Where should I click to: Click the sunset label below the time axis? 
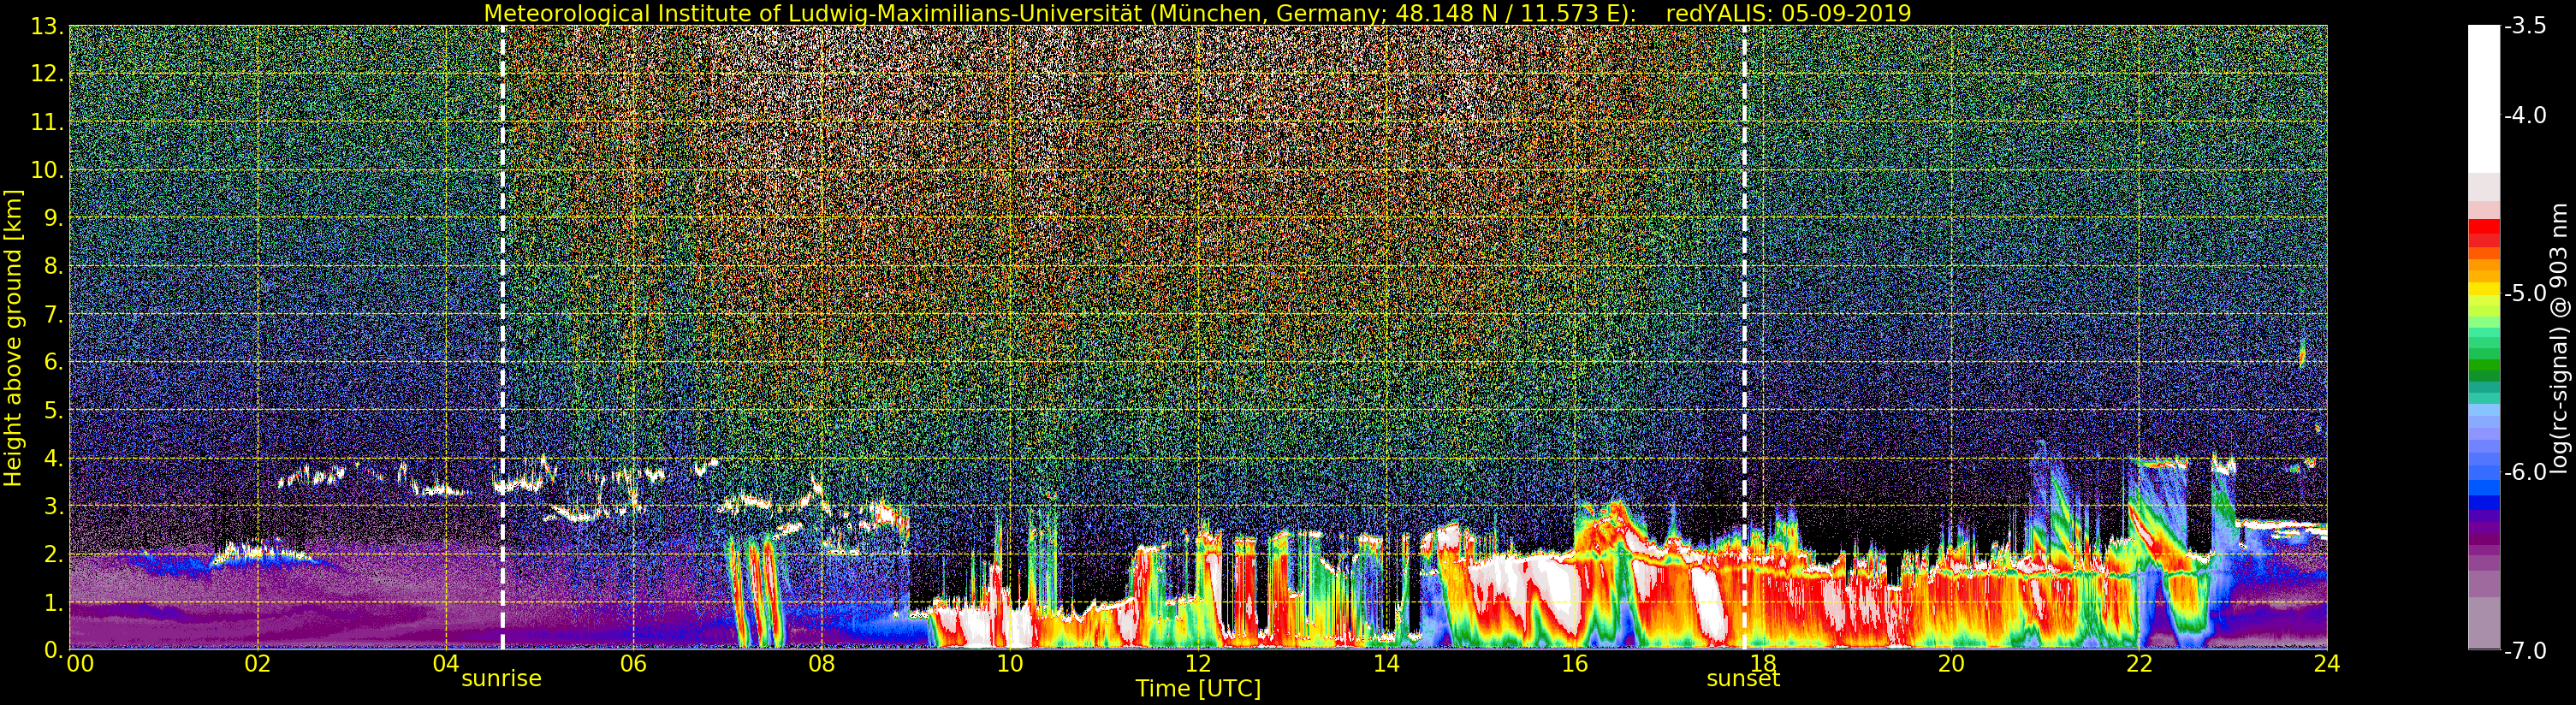click(x=1743, y=679)
